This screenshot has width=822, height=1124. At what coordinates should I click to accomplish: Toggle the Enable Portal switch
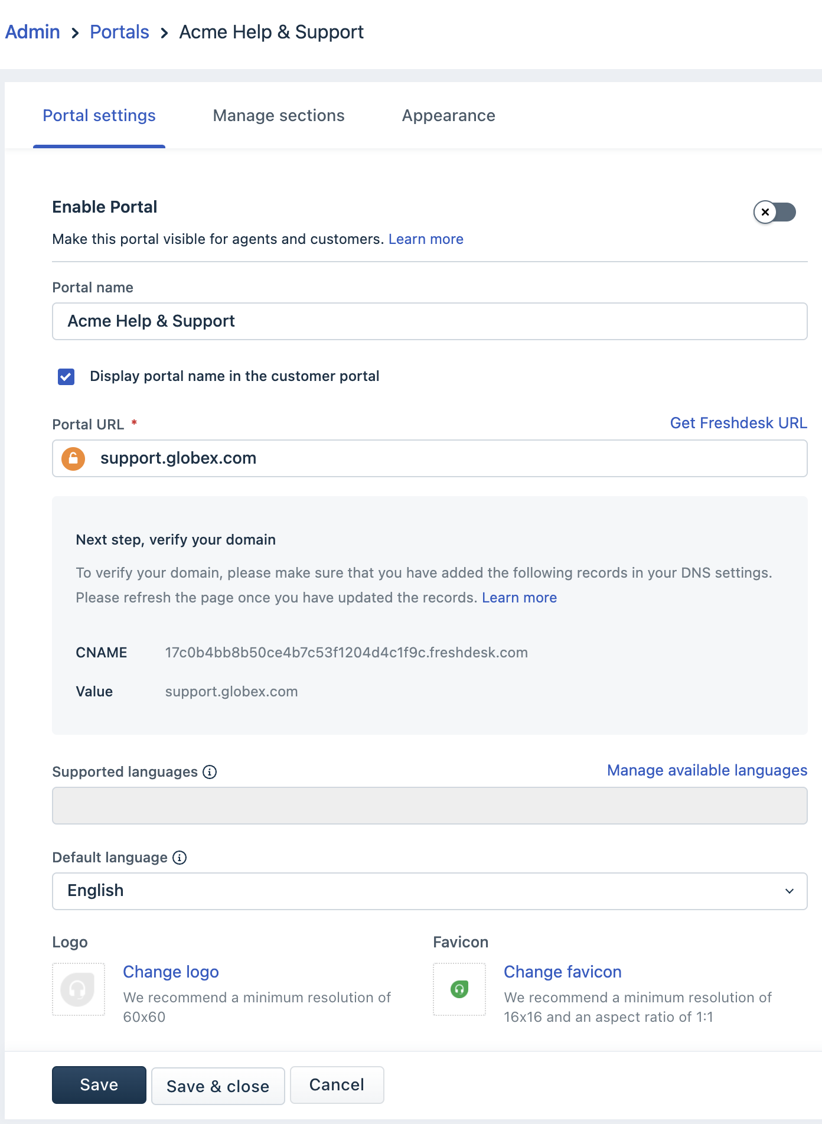tap(774, 212)
